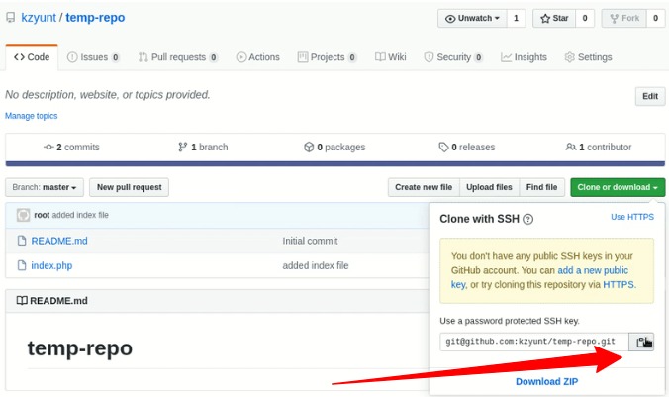Image resolution: width=669 pixels, height=397 pixels.
Task: Open the Pull requests tab
Action: pyautogui.click(x=178, y=57)
